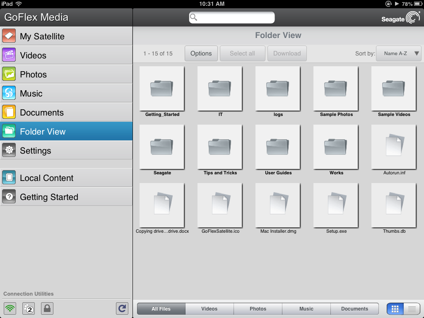Open the Videos label in sidebar

tap(33, 55)
